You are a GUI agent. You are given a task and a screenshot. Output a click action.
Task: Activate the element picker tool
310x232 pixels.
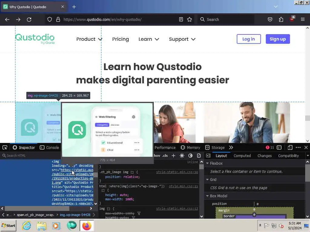click(5, 147)
